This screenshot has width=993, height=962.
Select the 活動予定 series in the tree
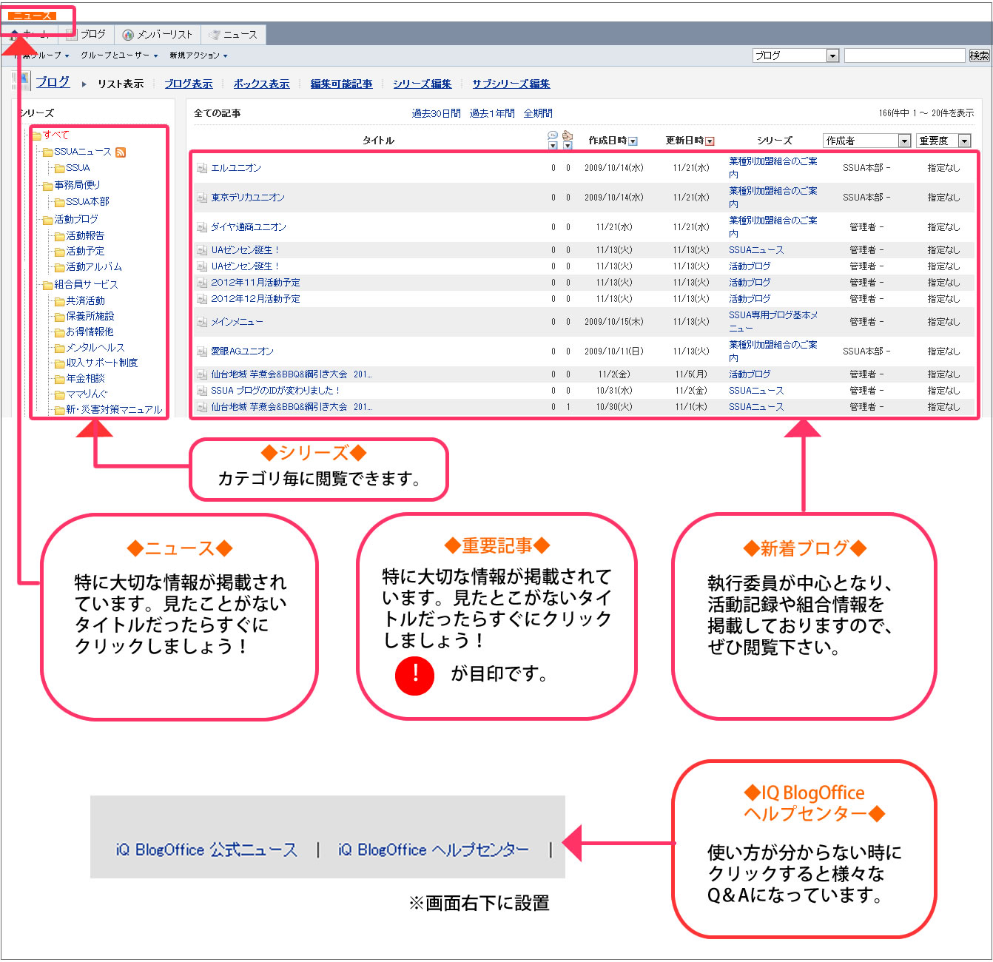coord(85,252)
